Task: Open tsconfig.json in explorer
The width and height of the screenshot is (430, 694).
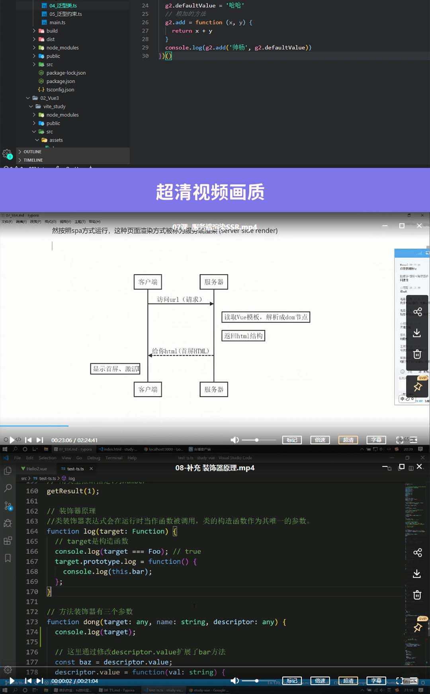Action: 60,90
